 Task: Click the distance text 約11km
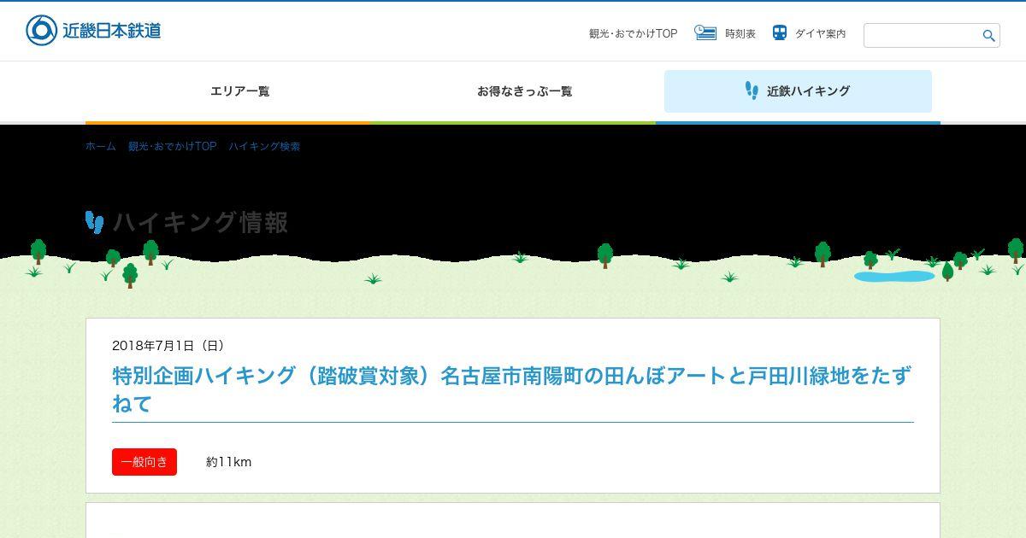228,462
